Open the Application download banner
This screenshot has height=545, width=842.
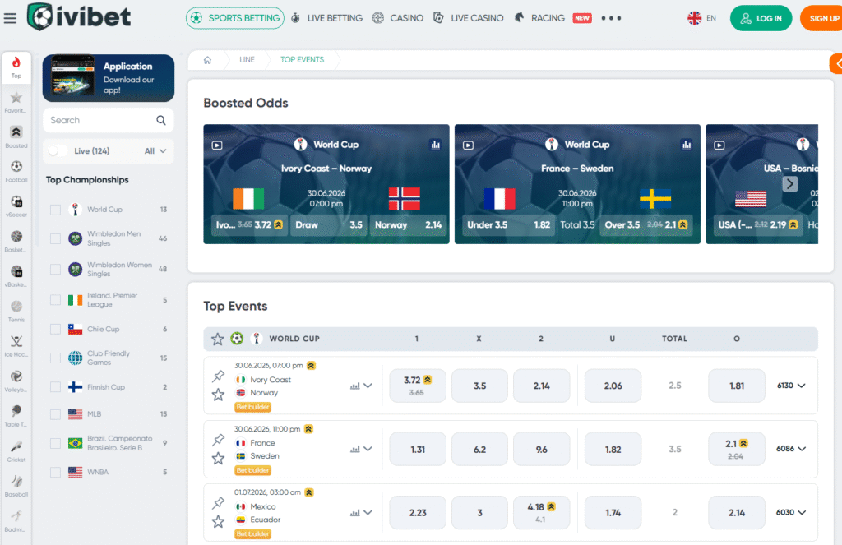click(x=109, y=78)
